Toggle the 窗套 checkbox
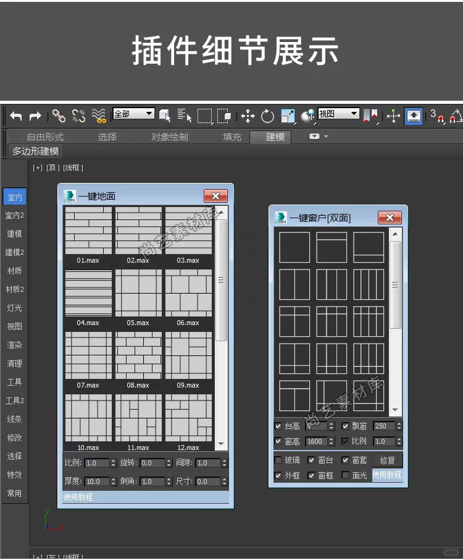The height and width of the screenshot is (560, 463). click(345, 460)
